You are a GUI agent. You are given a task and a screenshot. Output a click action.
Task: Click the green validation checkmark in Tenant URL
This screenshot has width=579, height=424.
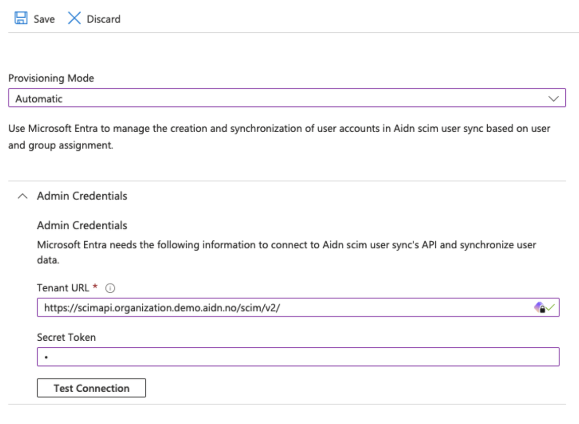pos(551,307)
